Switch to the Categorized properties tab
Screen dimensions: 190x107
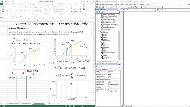[105, 69]
